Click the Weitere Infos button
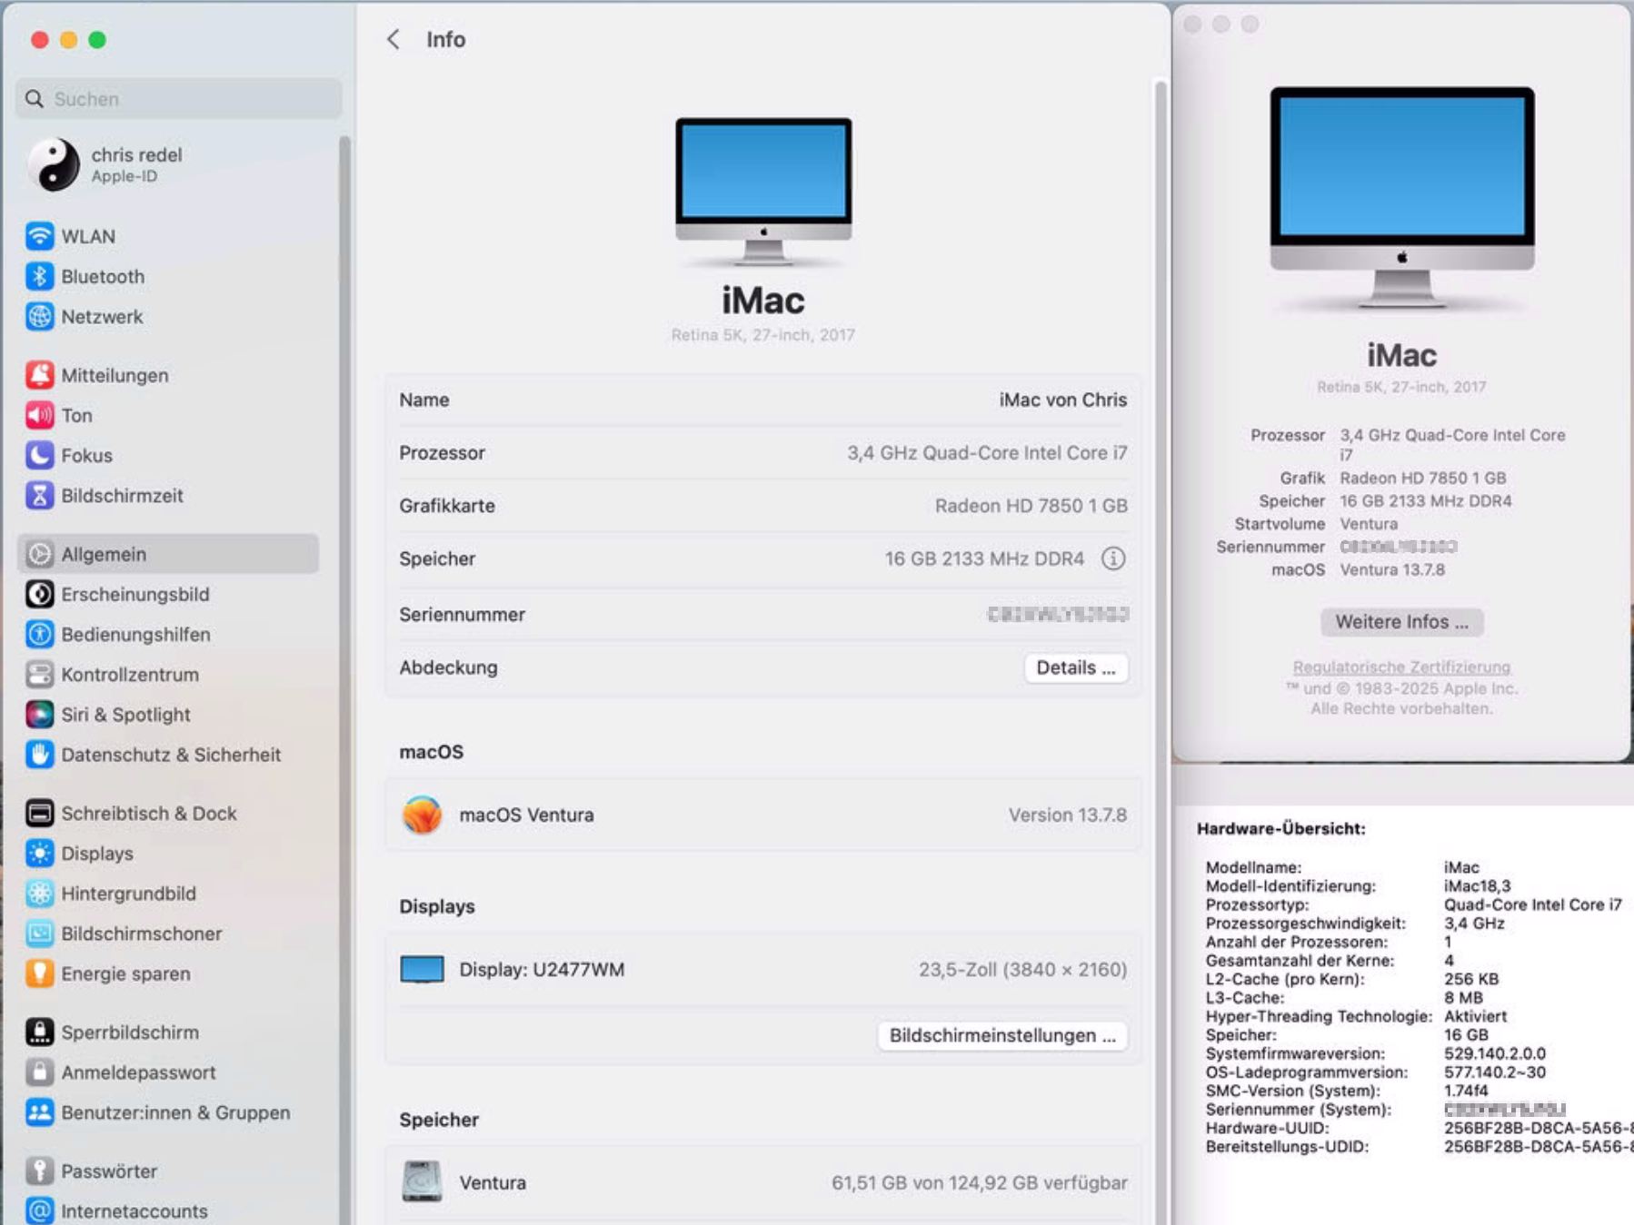The image size is (1634, 1225). [x=1400, y=622]
